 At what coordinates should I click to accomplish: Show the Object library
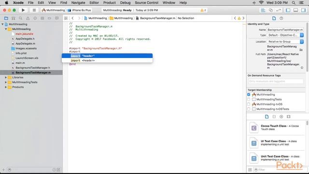click(281, 116)
